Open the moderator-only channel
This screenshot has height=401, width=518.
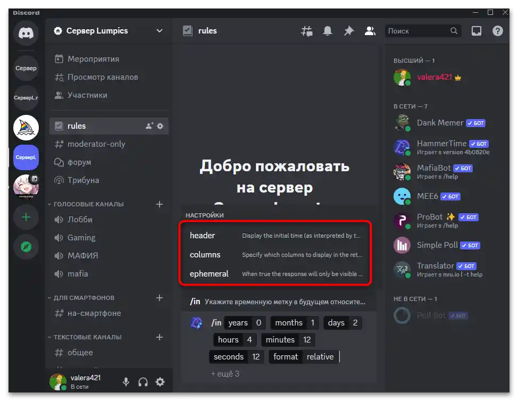click(95, 144)
